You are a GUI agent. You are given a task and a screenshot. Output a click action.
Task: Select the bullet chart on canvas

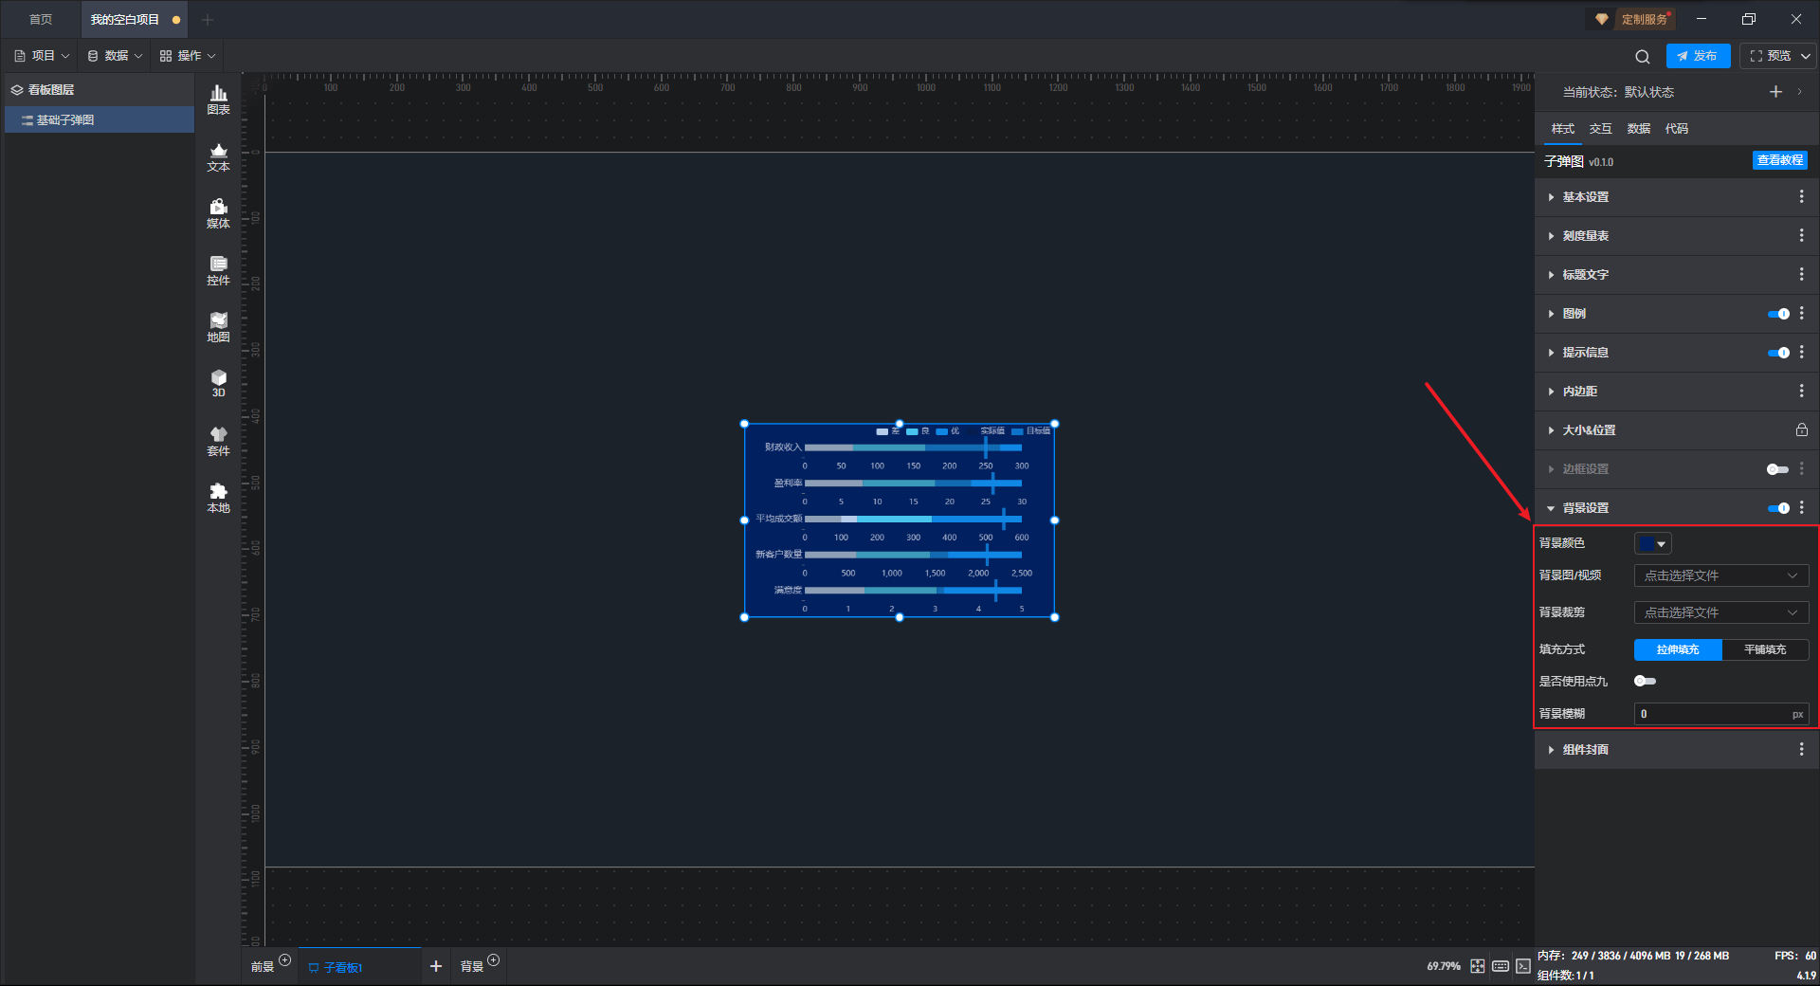[x=899, y=520]
